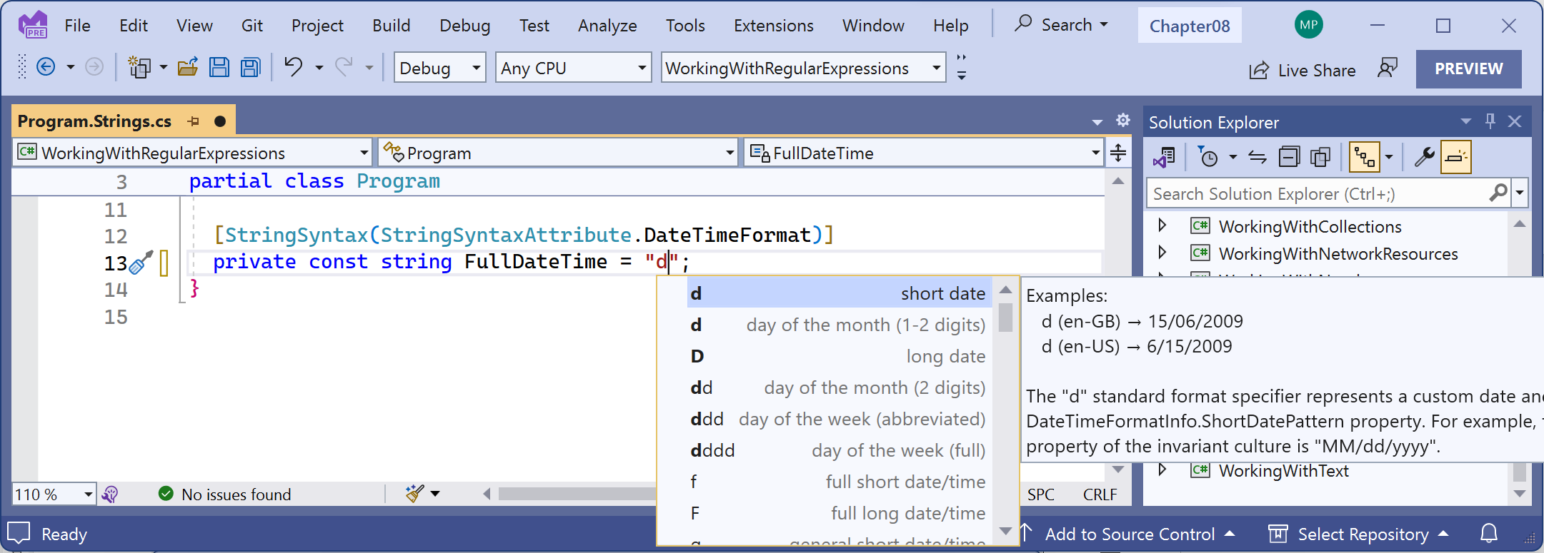Open the File menu
1544x553 pixels.
pos(77,26)
